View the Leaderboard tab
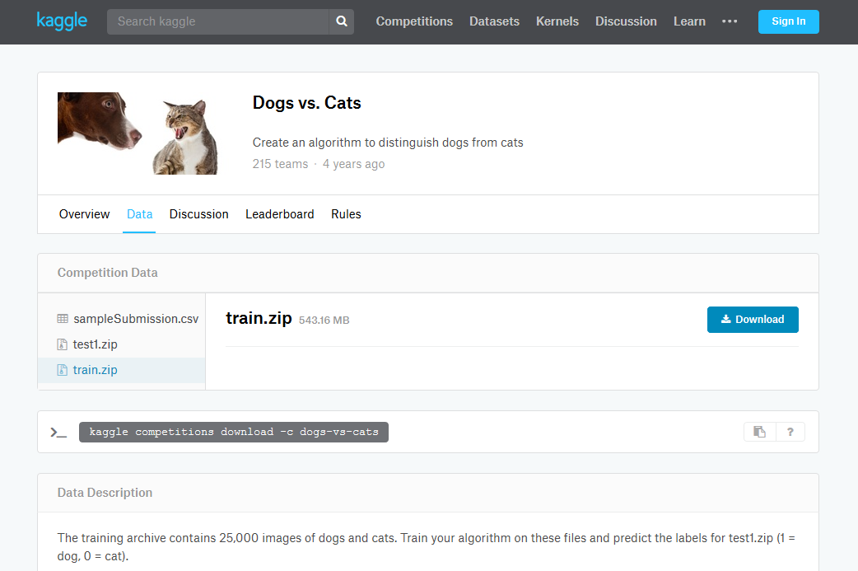This screenshot has height=571, width=858. [280, 214]
